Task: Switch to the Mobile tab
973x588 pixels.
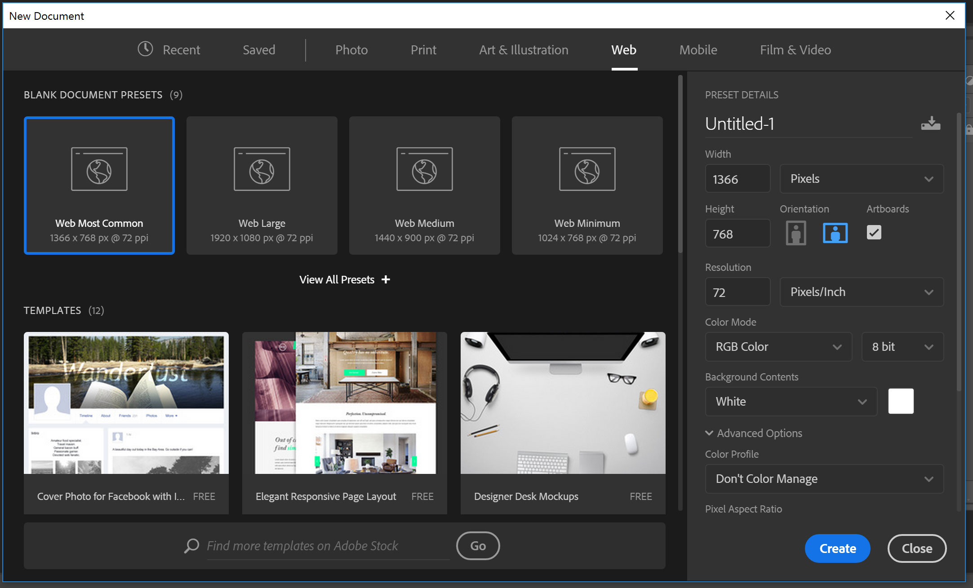Action: [x=698, y=50]
